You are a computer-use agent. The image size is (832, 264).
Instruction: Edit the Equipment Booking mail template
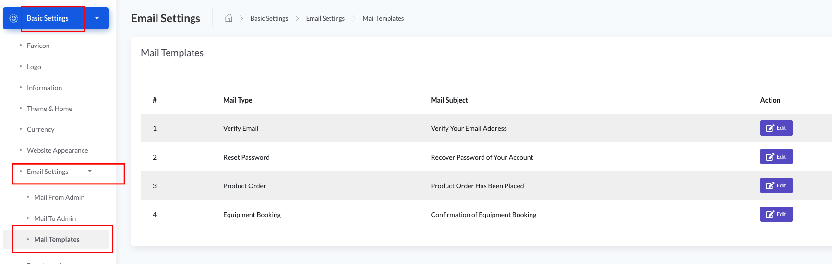(776, 214)
